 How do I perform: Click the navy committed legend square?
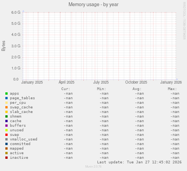[x=6, y=144]
